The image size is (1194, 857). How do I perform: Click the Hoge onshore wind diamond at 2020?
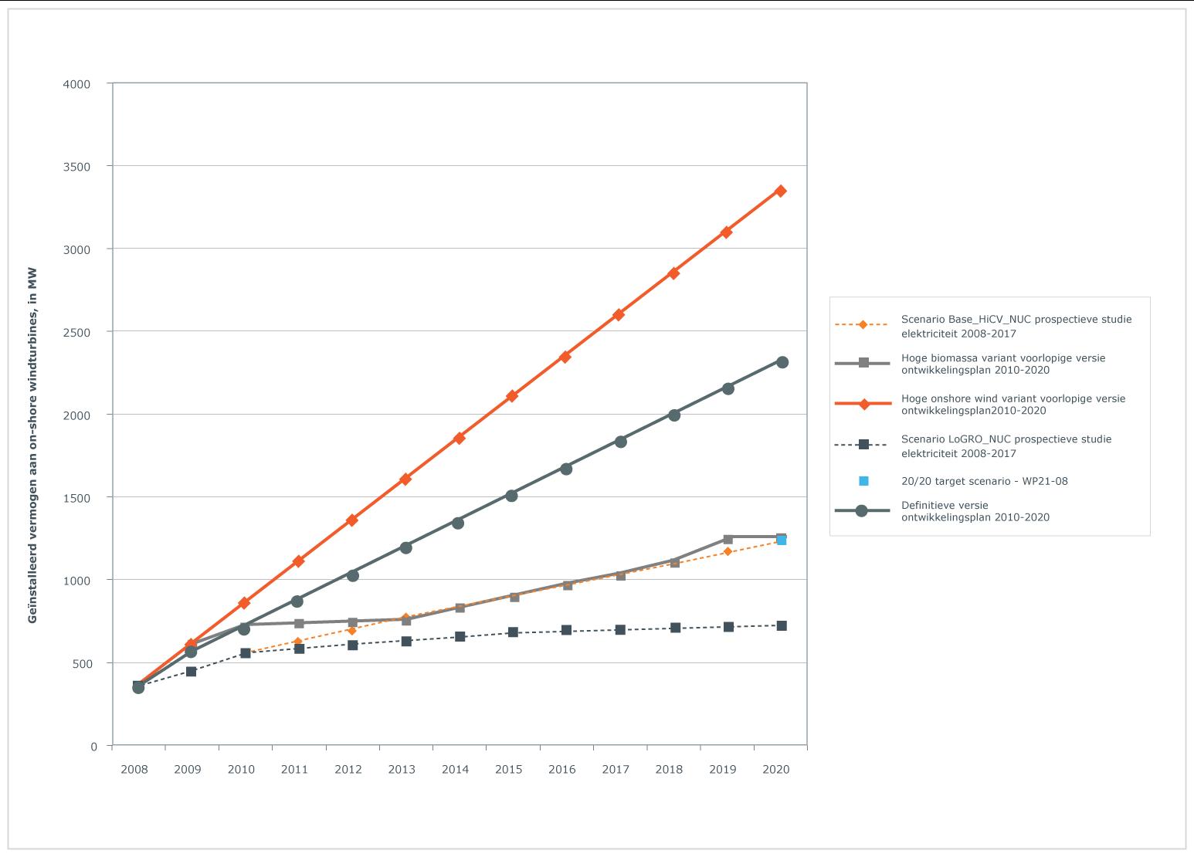coord(781,191)
